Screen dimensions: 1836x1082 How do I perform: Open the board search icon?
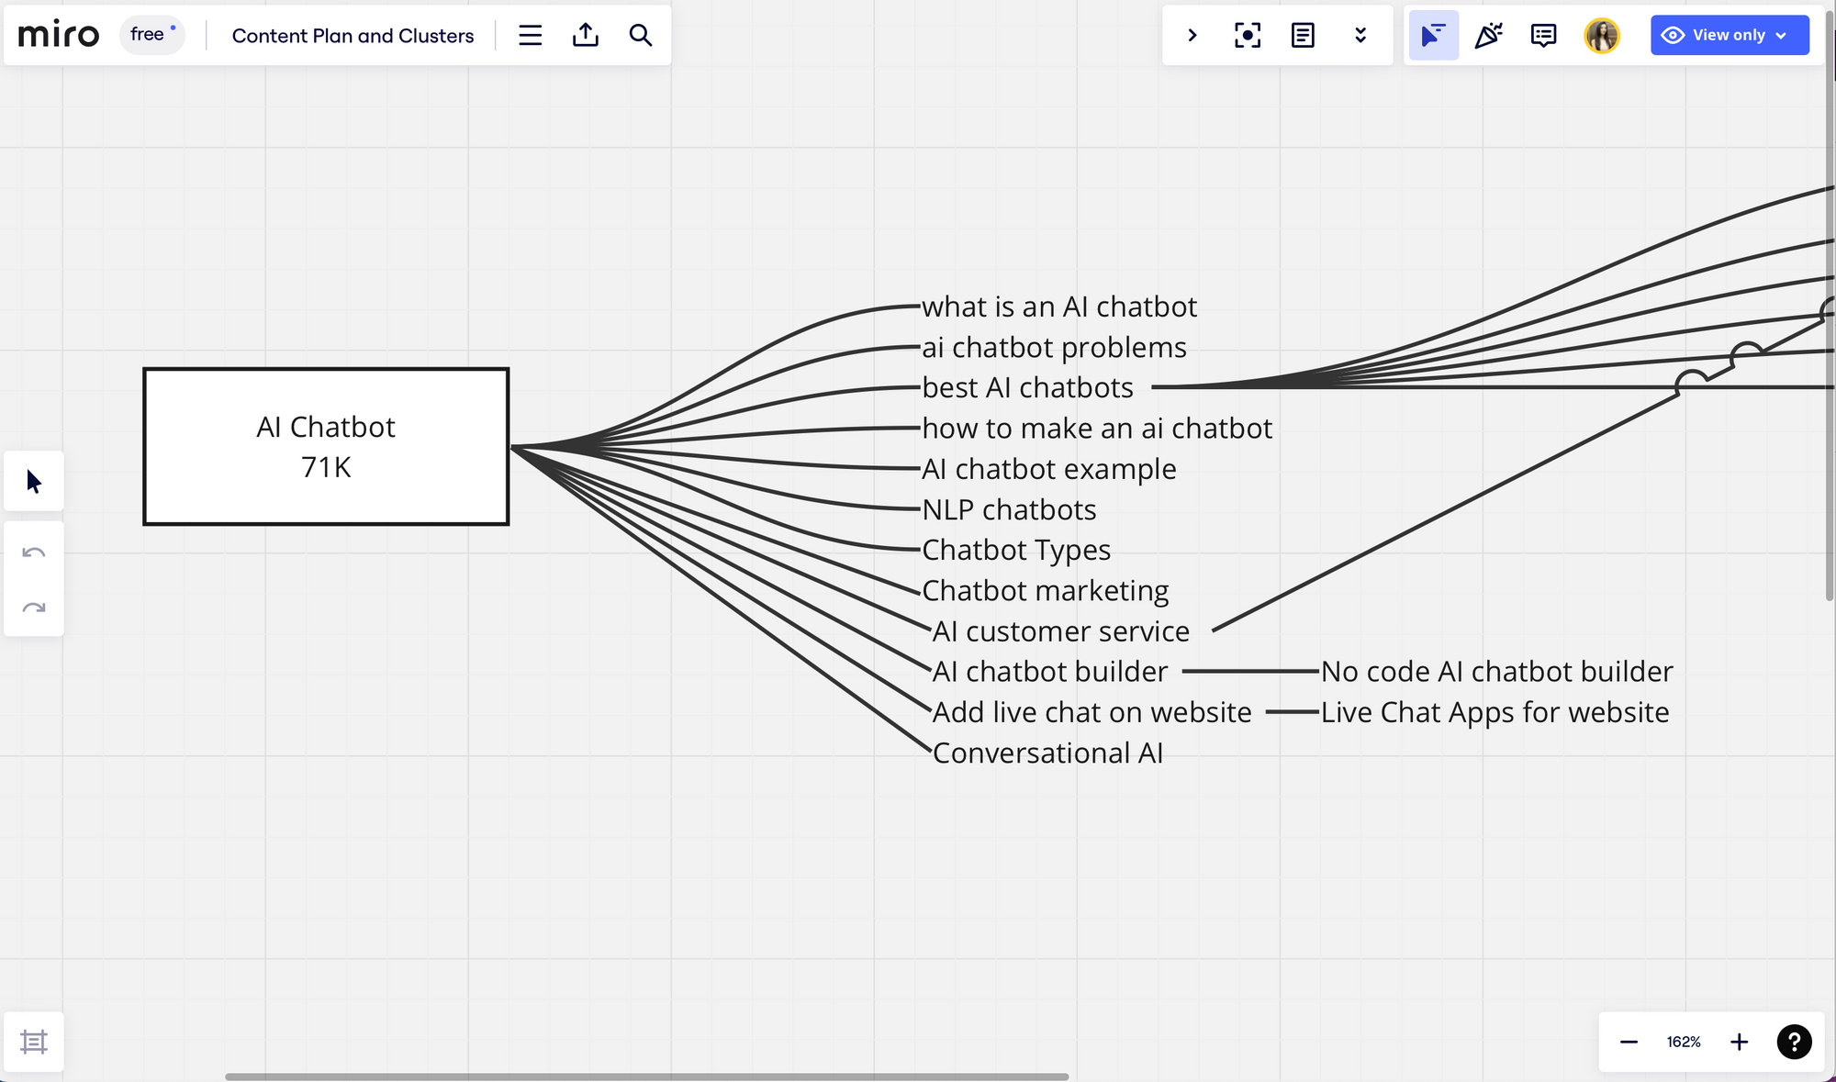click(640, 35)
